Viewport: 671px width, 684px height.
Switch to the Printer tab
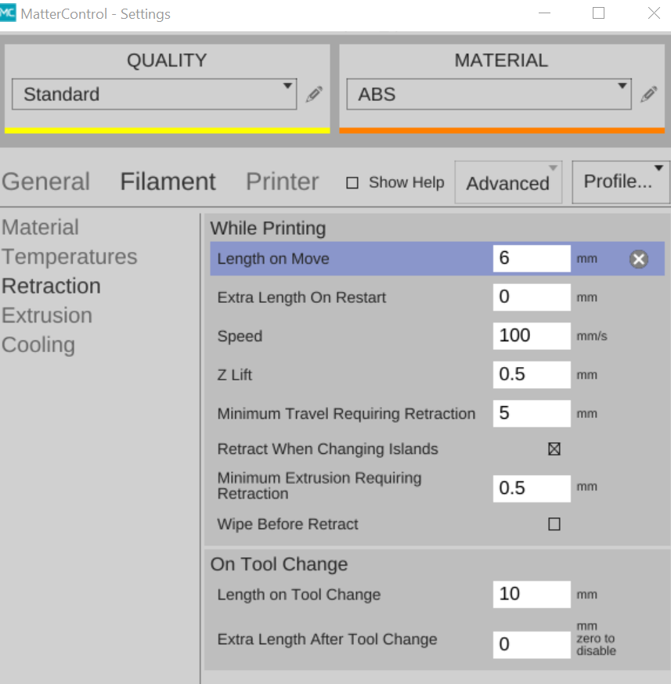(282, 182)
